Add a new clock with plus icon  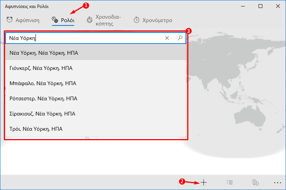204,182
